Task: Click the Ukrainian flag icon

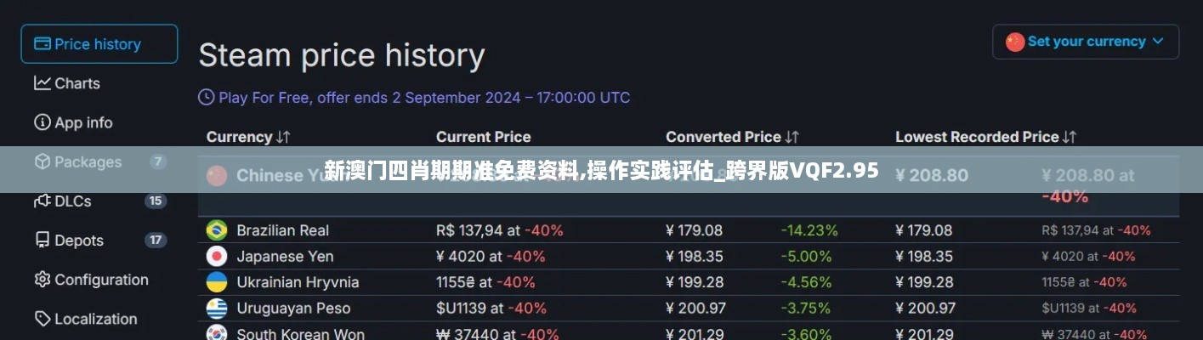Action: pyautogui.click(x=217, y=282)
